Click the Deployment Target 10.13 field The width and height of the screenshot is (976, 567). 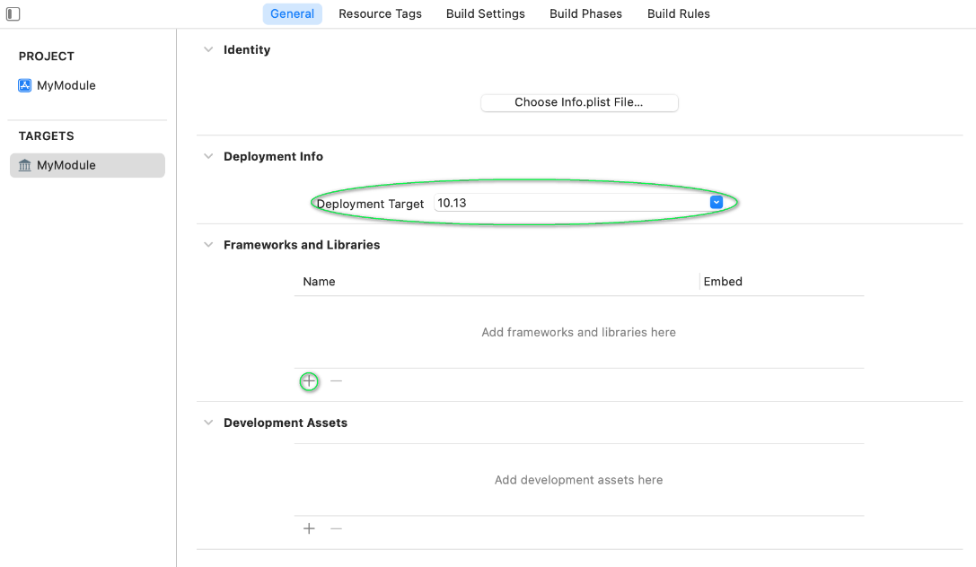coord(578,203)
